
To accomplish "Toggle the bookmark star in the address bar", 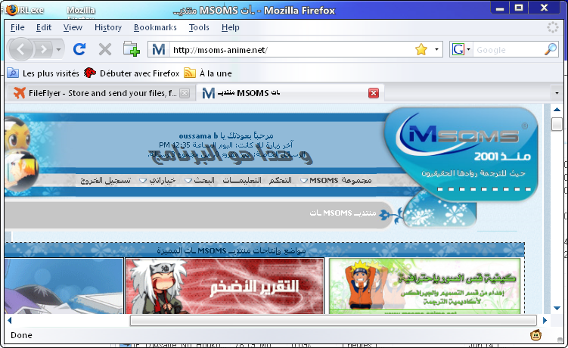I will [421, 50].
